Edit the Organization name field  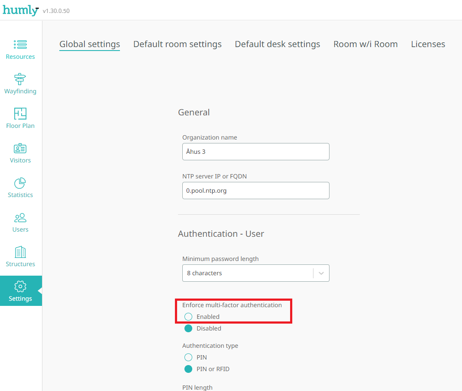(x=255, y=152)
